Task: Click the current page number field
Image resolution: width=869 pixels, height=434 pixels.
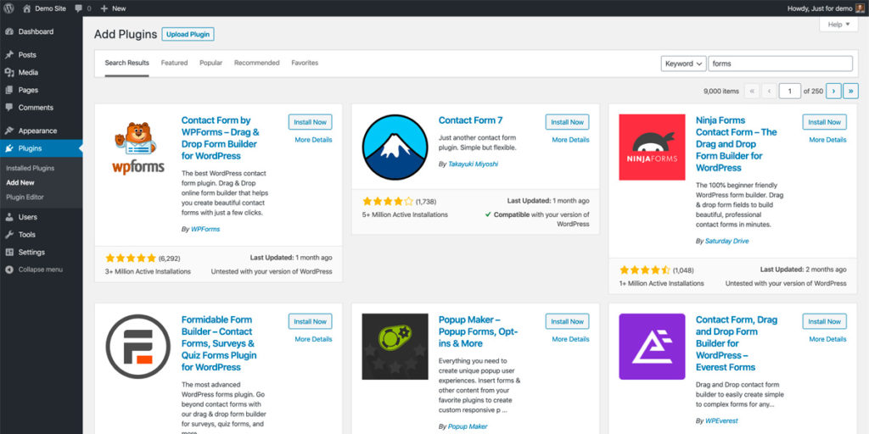Action: click(790, 91)
